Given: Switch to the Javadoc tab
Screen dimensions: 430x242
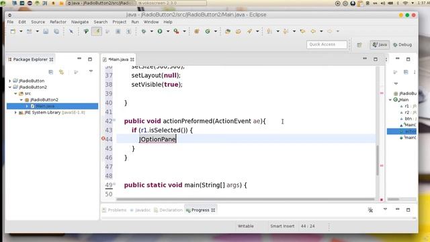Looking at the screenshot, I should pyautogui.click(x=140, y=210).
